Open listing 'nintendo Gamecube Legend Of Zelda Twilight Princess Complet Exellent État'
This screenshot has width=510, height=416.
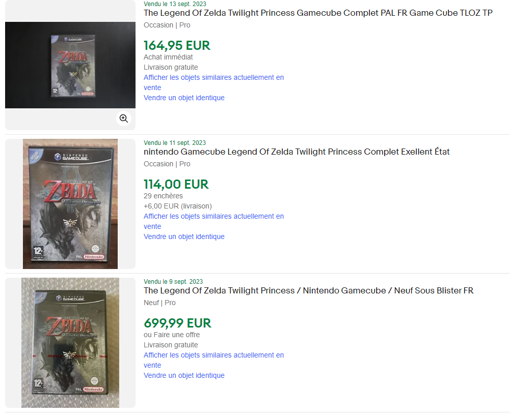pyautogui.click(x=297, y=152)
